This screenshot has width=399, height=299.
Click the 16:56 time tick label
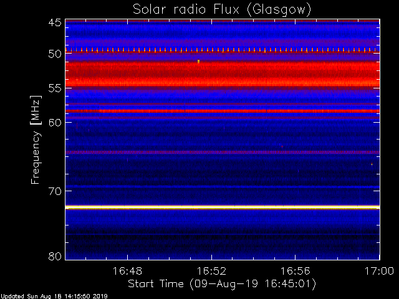point(296,271)
